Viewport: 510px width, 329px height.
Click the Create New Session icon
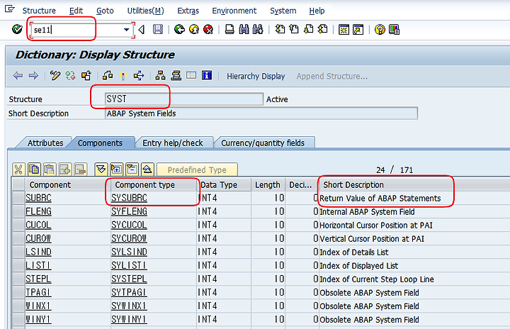[x=344, y=30]
